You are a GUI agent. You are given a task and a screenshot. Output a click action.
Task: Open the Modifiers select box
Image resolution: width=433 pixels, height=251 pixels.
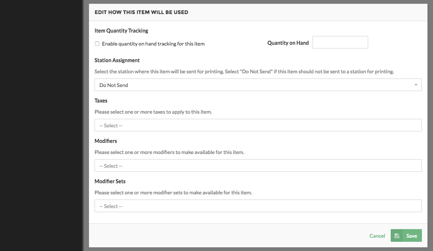[x=258, y=165]
